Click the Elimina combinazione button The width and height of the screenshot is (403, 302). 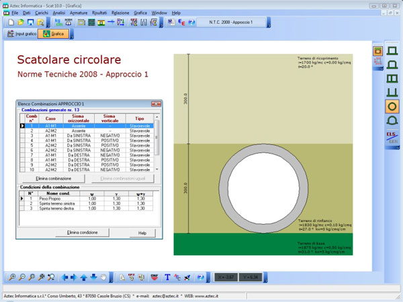tap(54, 179)
